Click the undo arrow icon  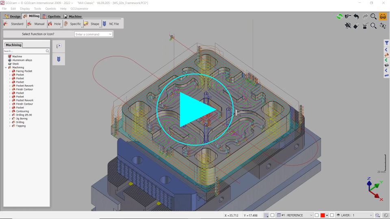[356, 17]
